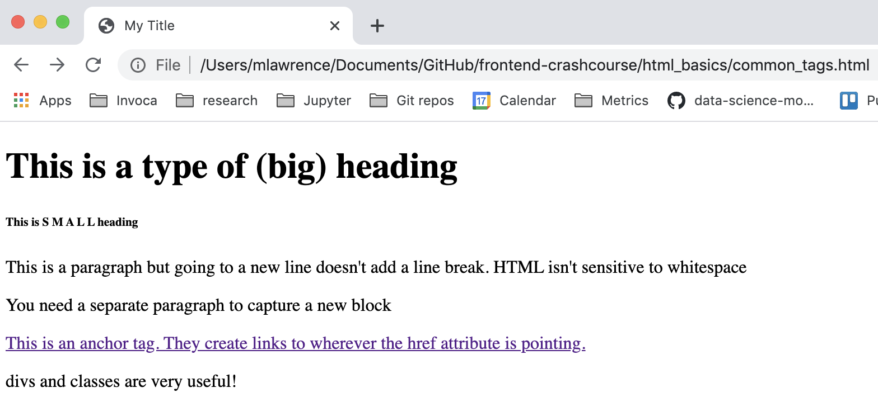878x416 pixels.
Task: Open the Trello bookmark icon
Action: (x=849, y=101)
